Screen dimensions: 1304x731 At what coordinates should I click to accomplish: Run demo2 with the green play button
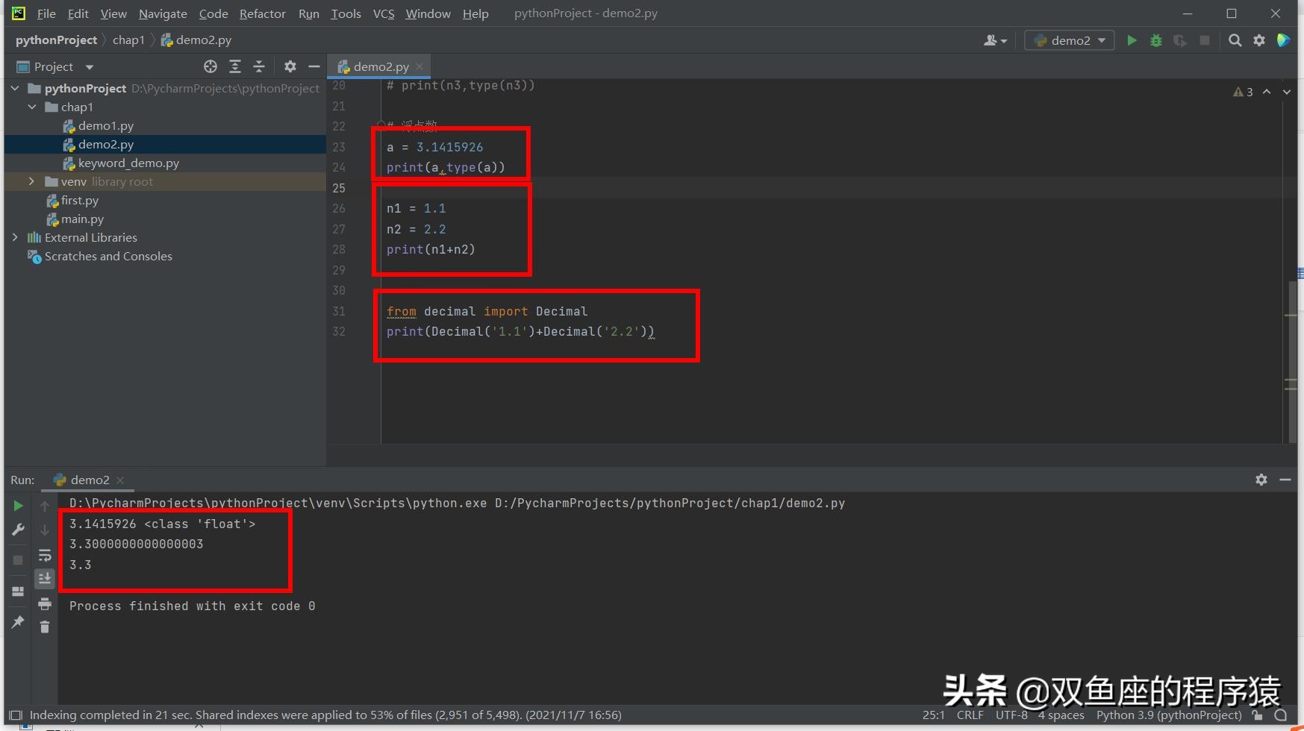point(1131,40)
